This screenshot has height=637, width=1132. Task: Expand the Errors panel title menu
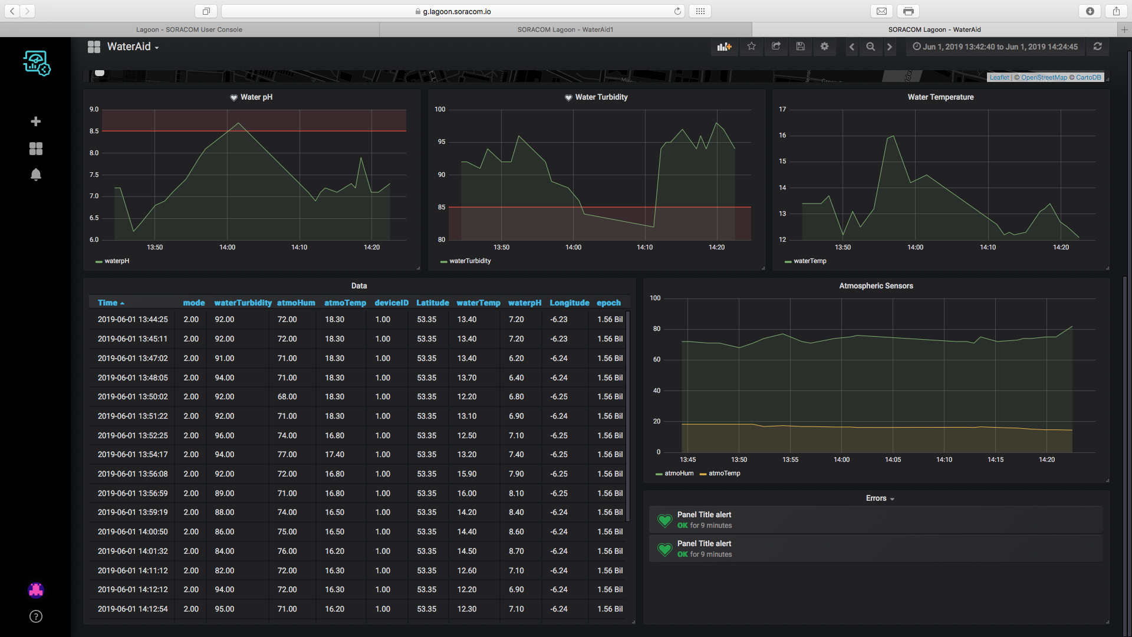879,498
